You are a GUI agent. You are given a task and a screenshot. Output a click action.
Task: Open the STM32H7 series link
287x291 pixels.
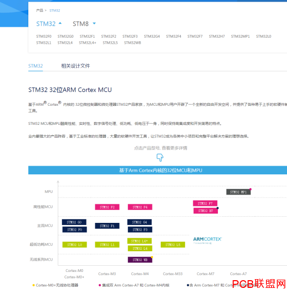[x=217, y=36]
